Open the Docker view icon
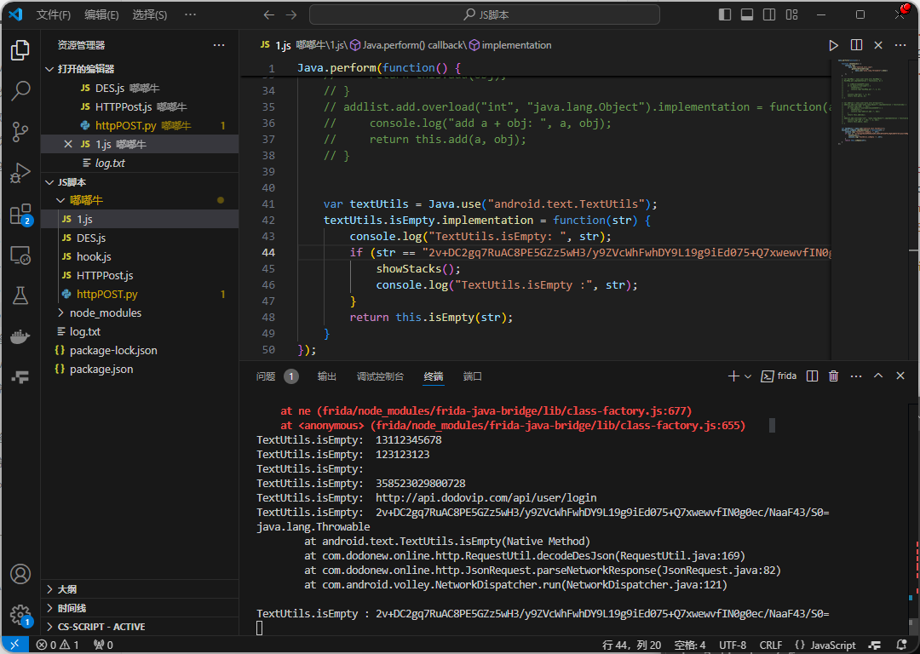Screen dimensions: 920x654 (x=20, y=336)
